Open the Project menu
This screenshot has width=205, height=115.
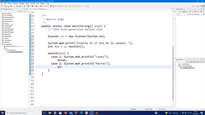[33, 4]
